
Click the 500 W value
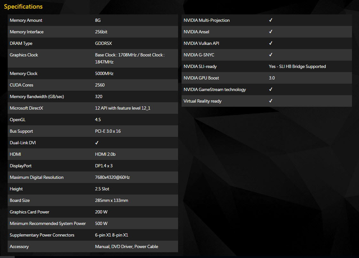tap(101, 224)
